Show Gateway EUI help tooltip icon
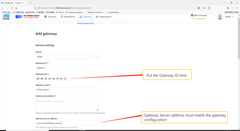 click(x=48, y=74)
